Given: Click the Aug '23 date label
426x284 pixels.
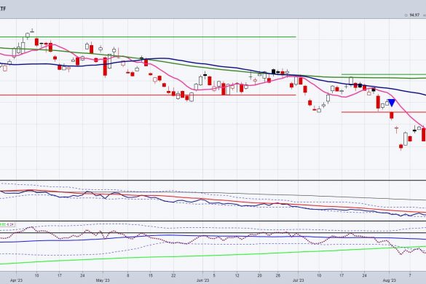Looking at the screenshot, I should [x=389, y=280].
